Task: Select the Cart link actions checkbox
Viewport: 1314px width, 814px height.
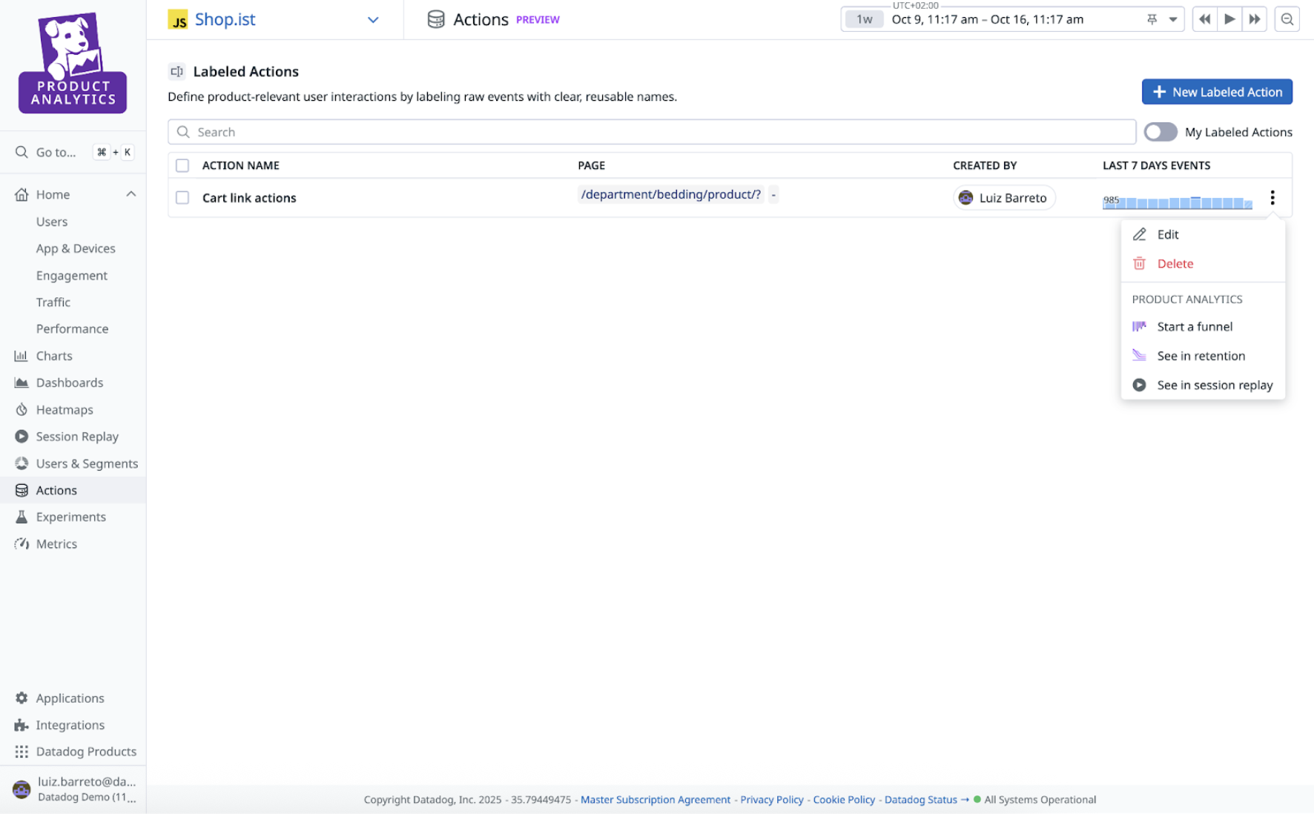Action: tap(182, 198)
